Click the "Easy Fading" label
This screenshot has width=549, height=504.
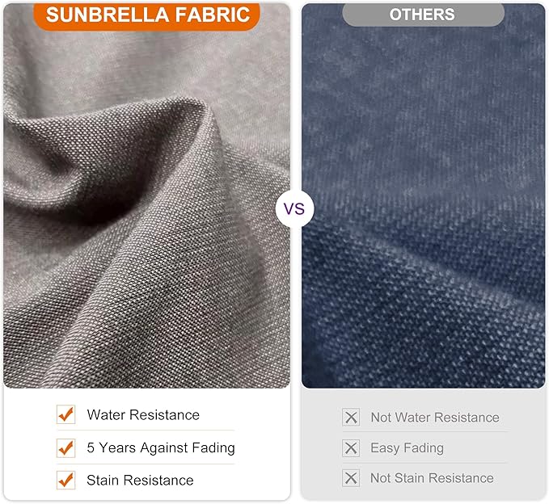coord(407,447)
